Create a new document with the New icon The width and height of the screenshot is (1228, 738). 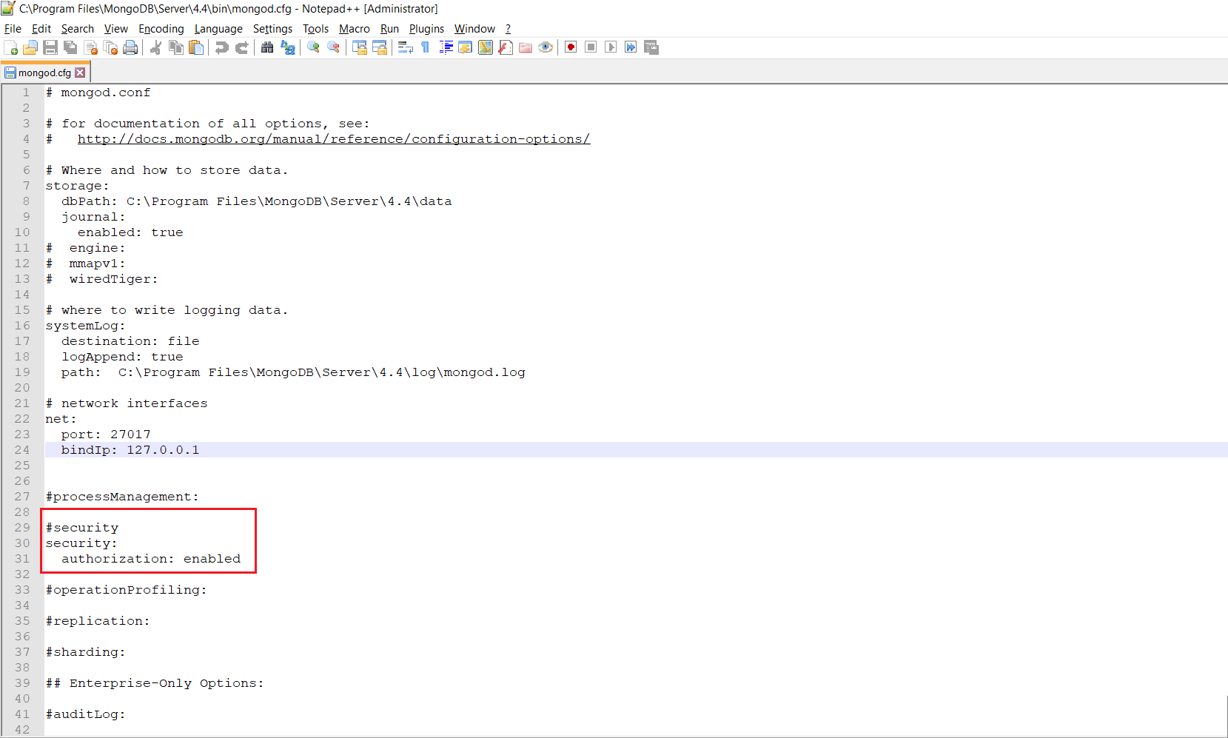(x=11, y=47)
